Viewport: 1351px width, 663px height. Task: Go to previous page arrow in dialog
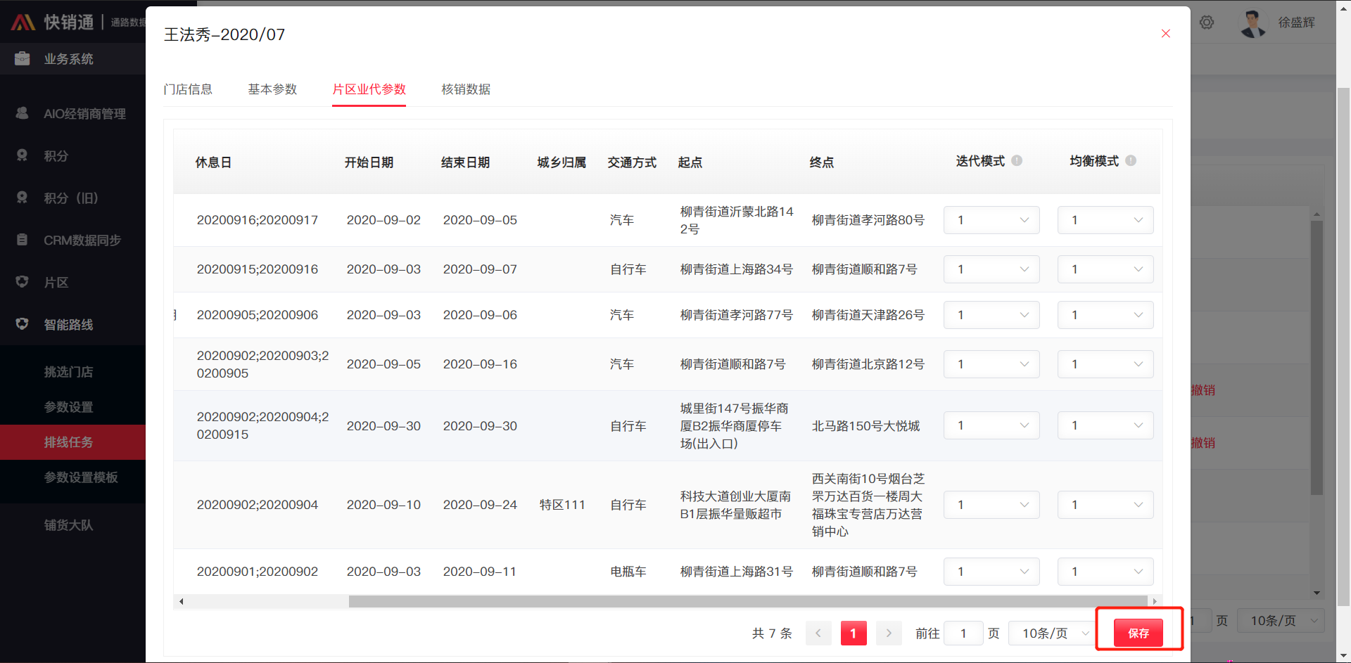pos(818,633)
